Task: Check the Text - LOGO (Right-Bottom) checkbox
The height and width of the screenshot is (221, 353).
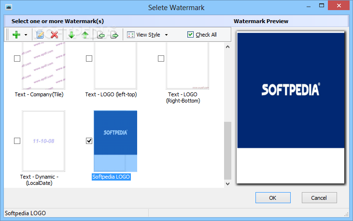Action: [161, 59]
